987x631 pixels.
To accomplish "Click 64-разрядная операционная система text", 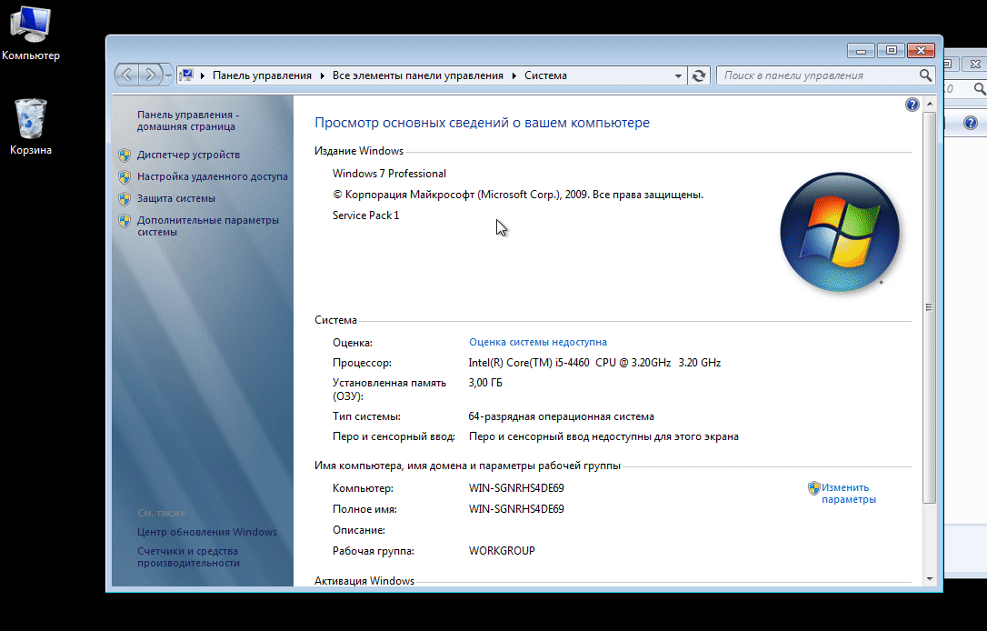I will (561, 416).
